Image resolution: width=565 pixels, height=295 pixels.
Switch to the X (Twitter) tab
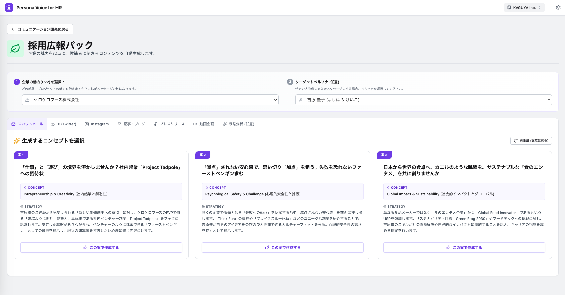pos(64,124)
